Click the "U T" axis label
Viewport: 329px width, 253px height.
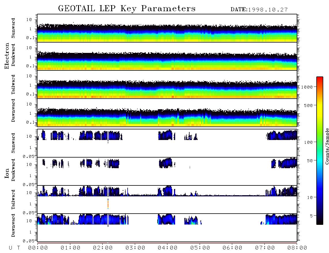(x=14, y=248)
